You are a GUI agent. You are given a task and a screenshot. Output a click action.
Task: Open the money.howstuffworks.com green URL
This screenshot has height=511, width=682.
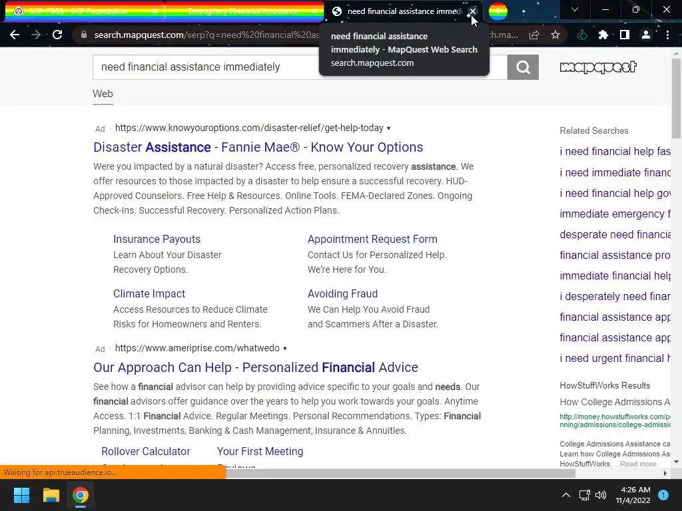(615, 421)
